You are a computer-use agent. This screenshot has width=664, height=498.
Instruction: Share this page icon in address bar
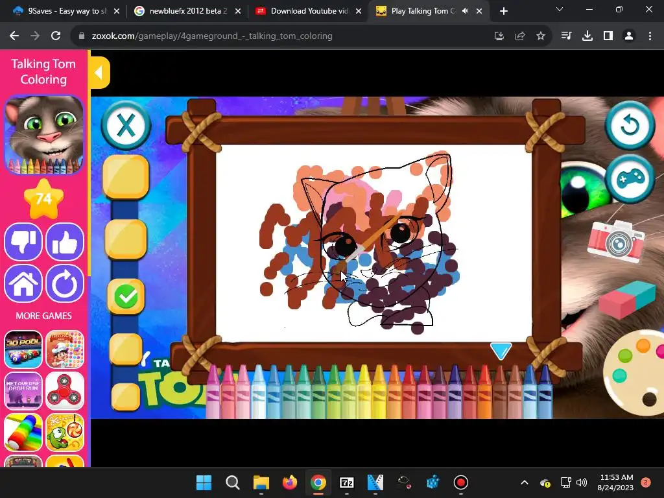tap(520, 36)
